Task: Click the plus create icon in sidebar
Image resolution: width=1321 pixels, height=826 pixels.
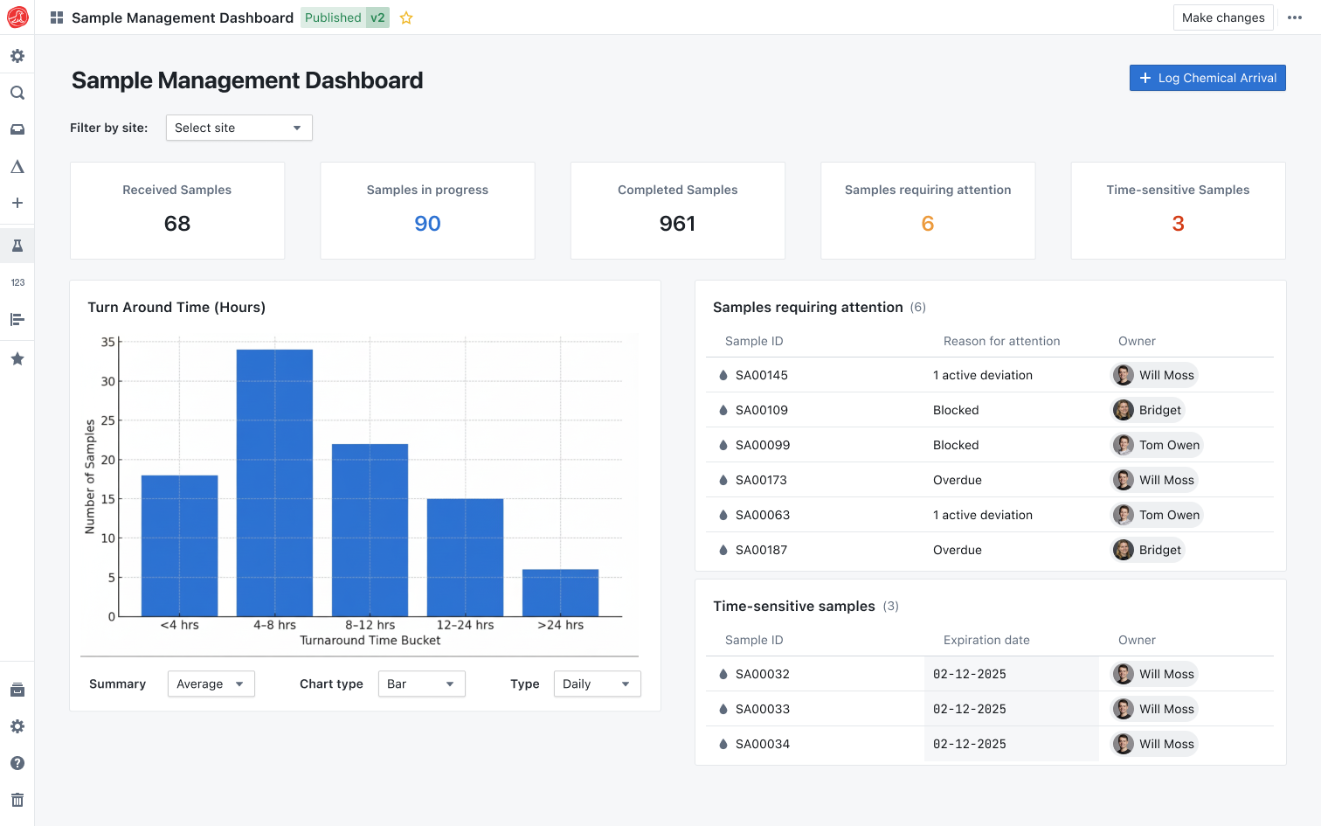Action: pyautogui.click(x=17, y=203)
